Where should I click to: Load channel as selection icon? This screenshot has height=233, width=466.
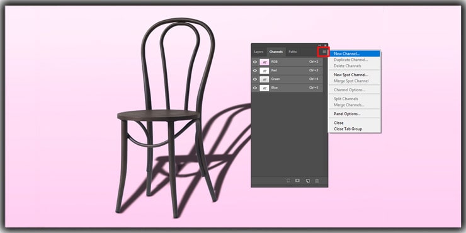pos(288,180)
